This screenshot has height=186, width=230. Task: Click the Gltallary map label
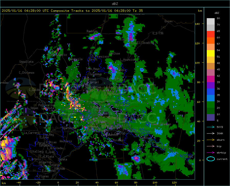click(37, 151)
